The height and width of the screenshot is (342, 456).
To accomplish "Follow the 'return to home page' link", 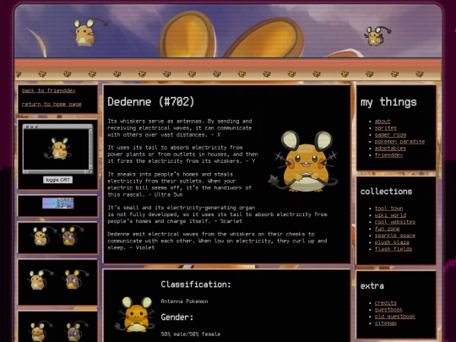I will (52, 104).
